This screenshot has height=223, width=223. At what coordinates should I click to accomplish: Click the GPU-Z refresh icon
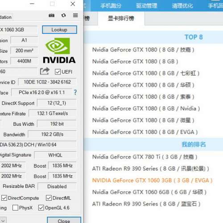click(63, 15)
